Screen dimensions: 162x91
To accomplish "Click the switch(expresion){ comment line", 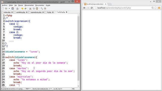I will tap(18, 21).
